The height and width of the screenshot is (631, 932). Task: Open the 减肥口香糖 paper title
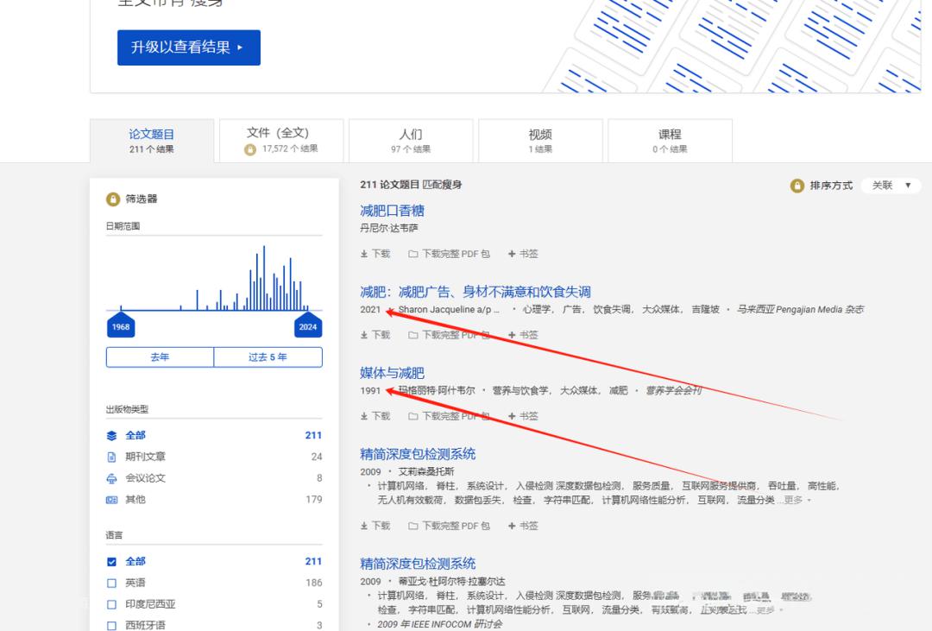point(393,211)
